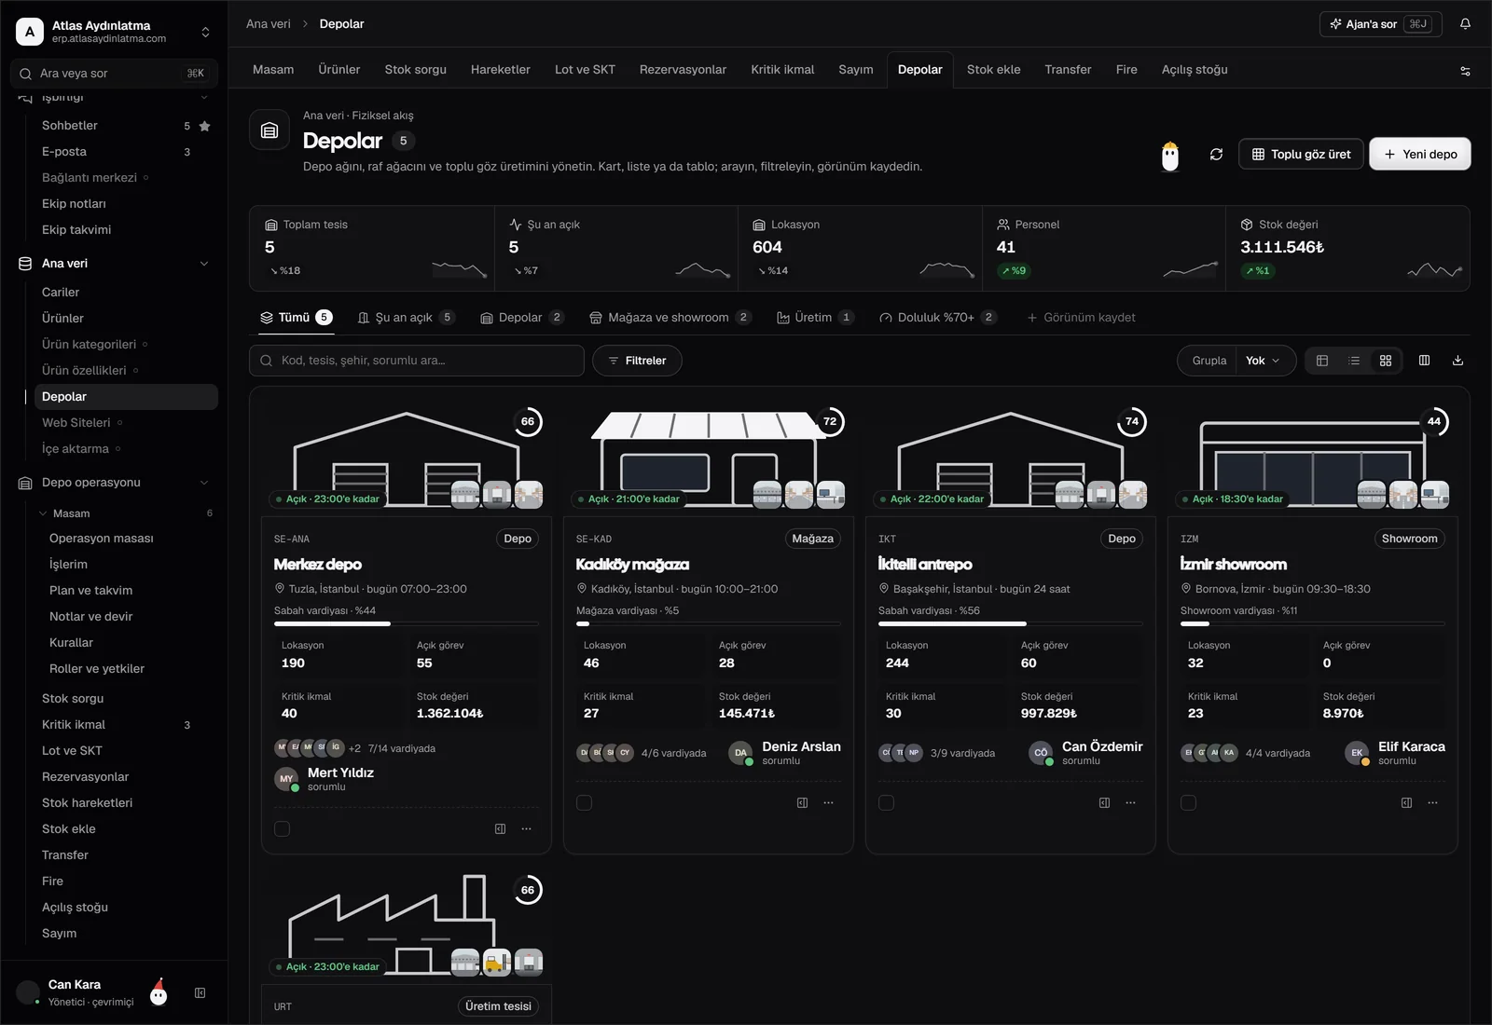Focus the Kod, tesis, şehir search field
Viewport: 1492px width, 1025px height.
coord(417,361)
